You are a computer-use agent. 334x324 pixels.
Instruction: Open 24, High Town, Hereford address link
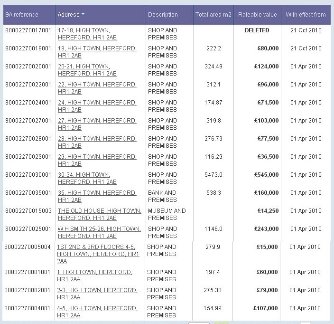[x=97, y=106]
